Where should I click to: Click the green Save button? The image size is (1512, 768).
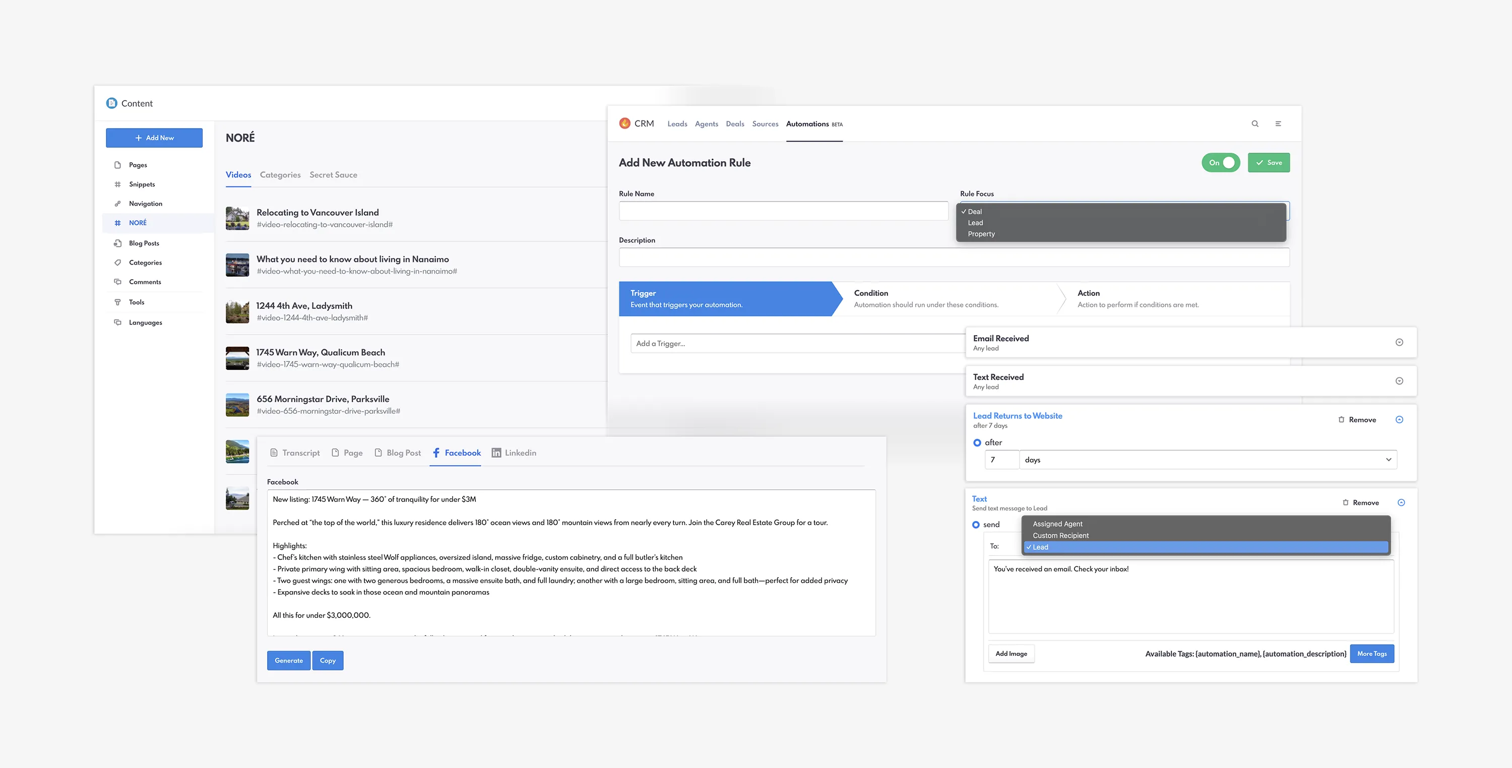[1269, 163]
